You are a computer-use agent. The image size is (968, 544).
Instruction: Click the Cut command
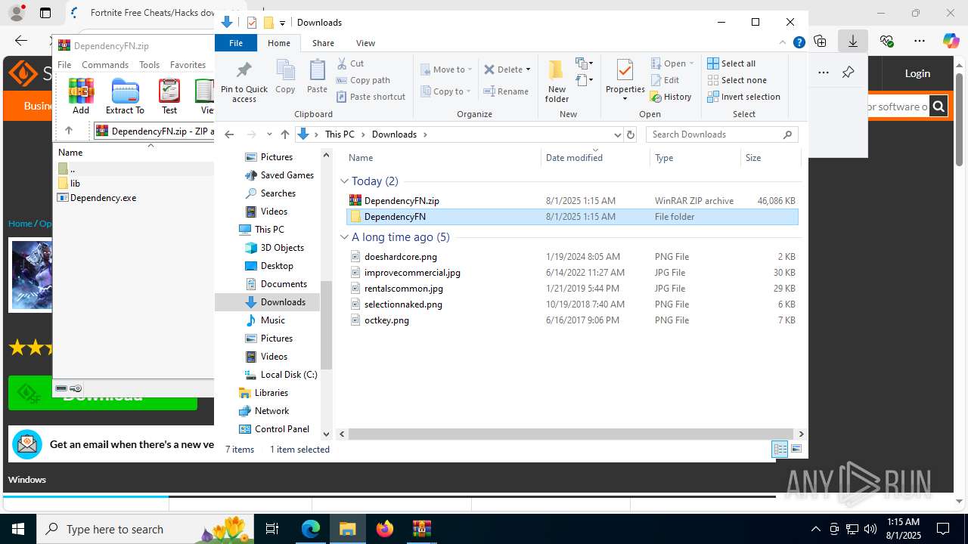350,63
